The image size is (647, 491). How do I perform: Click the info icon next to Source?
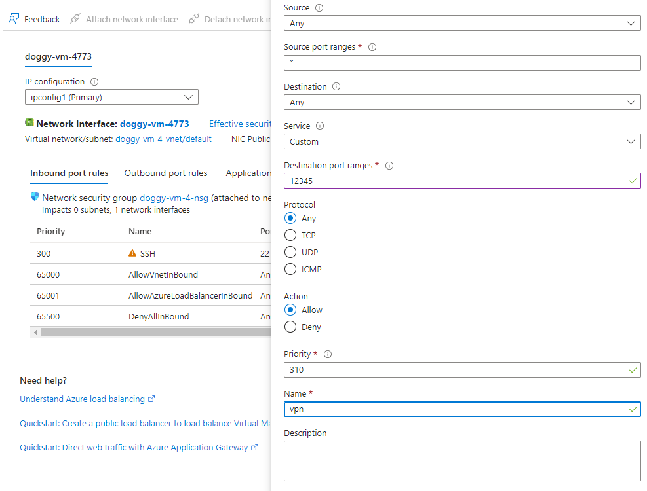(x=320, y=7)
